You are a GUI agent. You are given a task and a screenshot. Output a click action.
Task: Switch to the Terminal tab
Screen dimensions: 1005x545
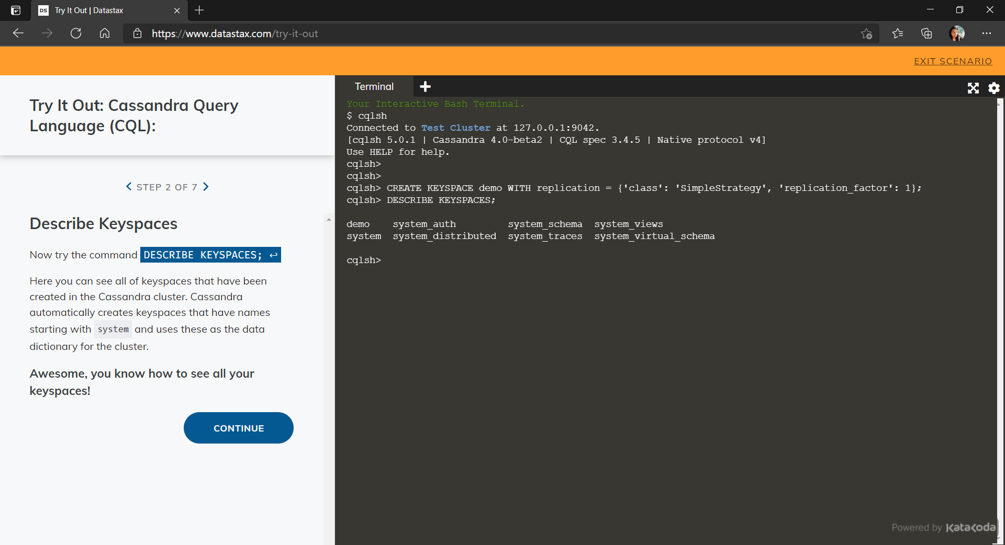(x=374, y=86)
